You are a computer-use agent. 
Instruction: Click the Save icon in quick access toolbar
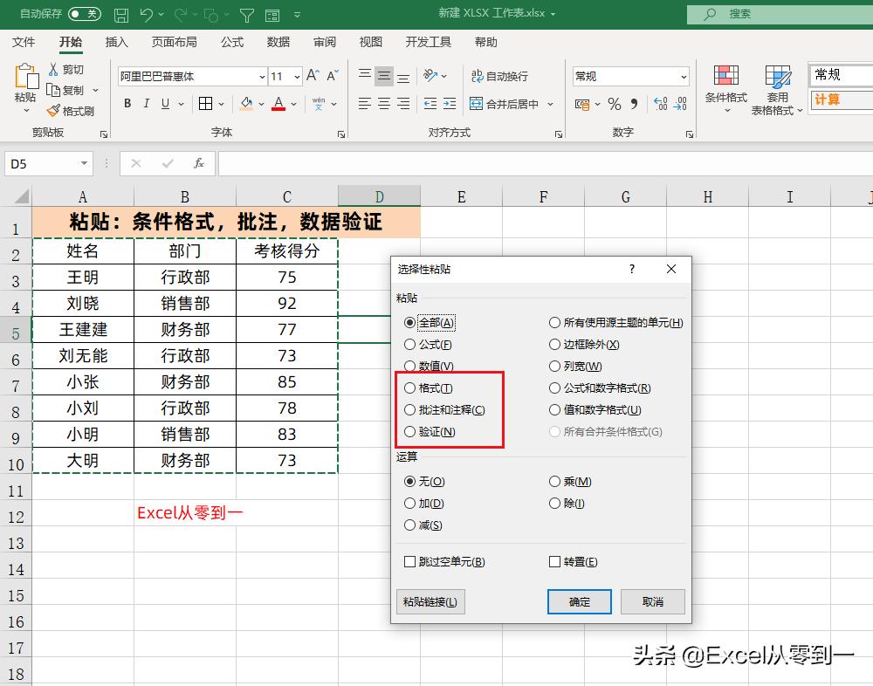point(121,14)
